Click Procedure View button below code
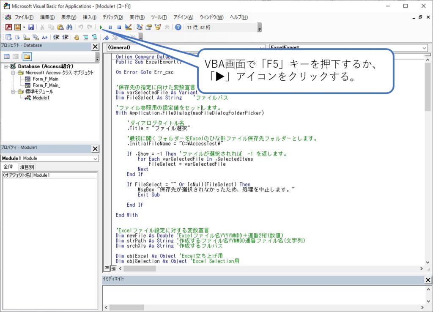 coord(107,268)
